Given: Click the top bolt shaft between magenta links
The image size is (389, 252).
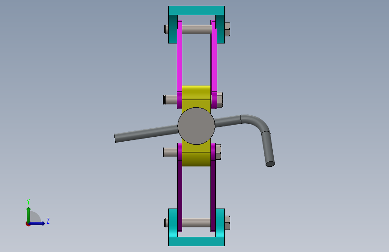Looking at the screenshot, I should click(x=196, y=29).
